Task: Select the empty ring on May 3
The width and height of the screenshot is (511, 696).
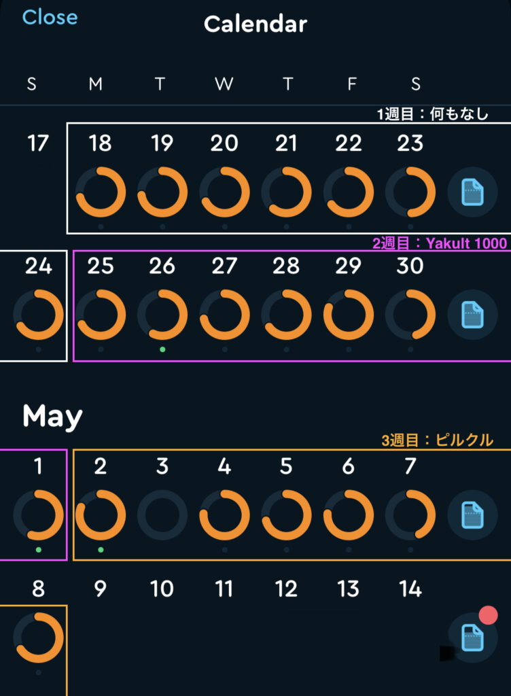Action: click(162, 515)
